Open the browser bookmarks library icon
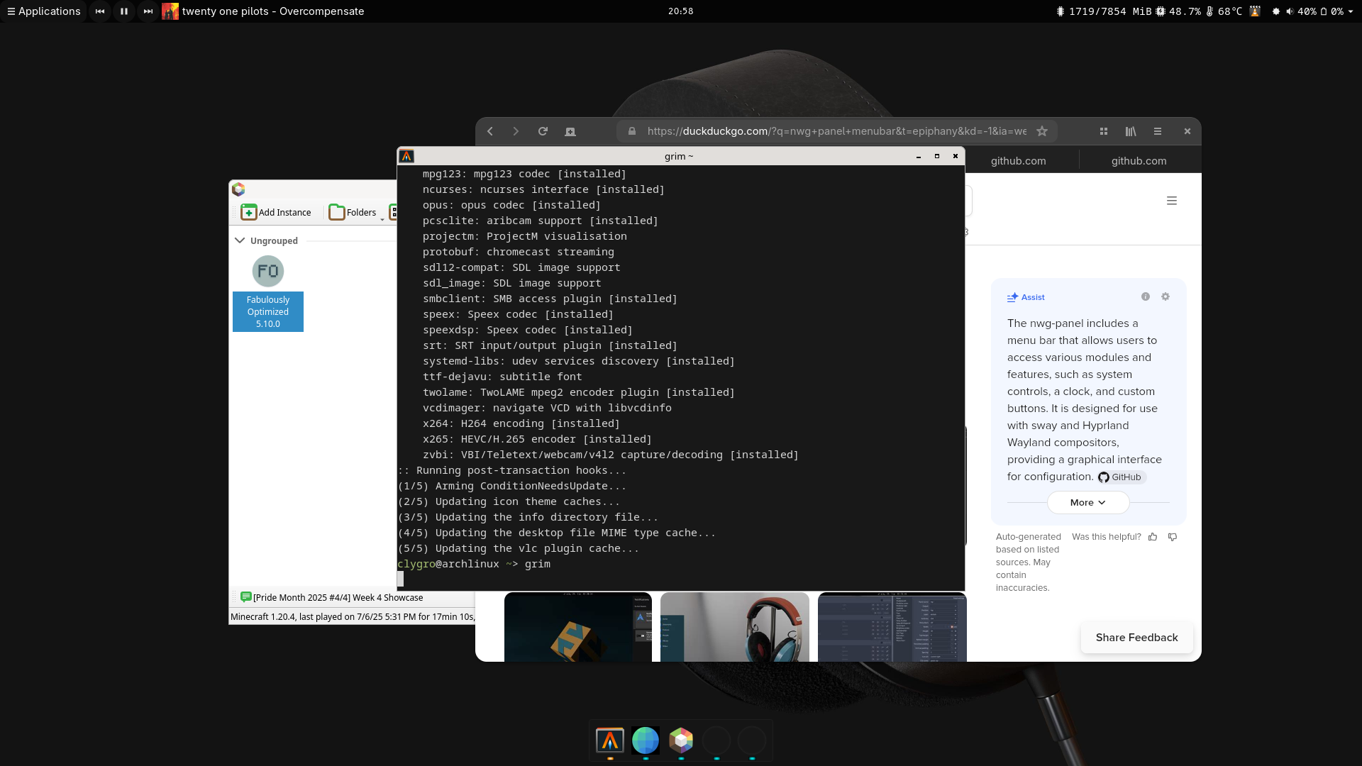The width and height of the screenshot is (1362, 766). coord(1131,131)
